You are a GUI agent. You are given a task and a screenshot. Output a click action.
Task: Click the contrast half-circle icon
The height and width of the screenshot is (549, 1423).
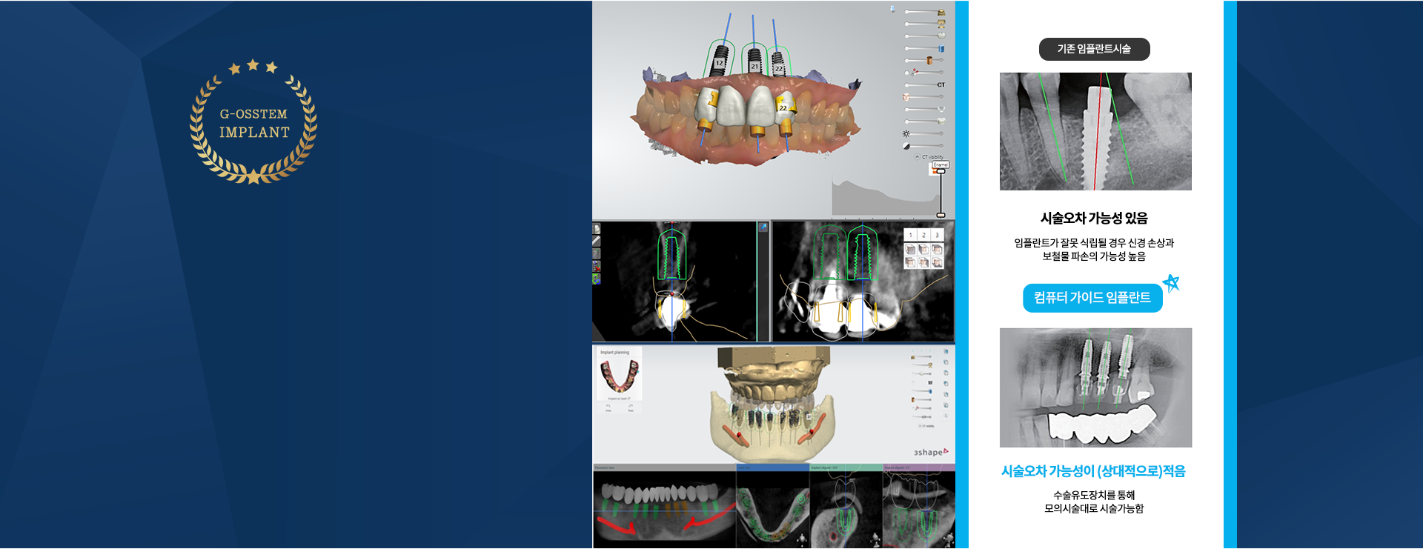(x=906, y=146)
